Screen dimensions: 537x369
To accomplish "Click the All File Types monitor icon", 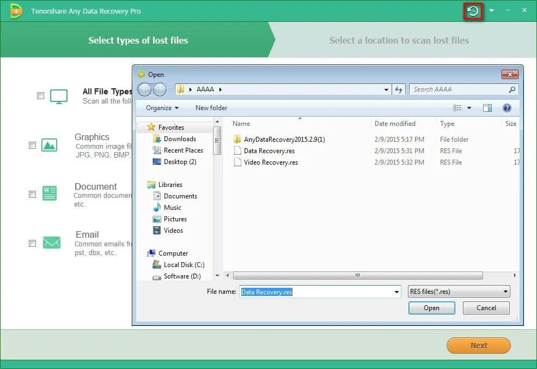I will click(x=59, y=96).
